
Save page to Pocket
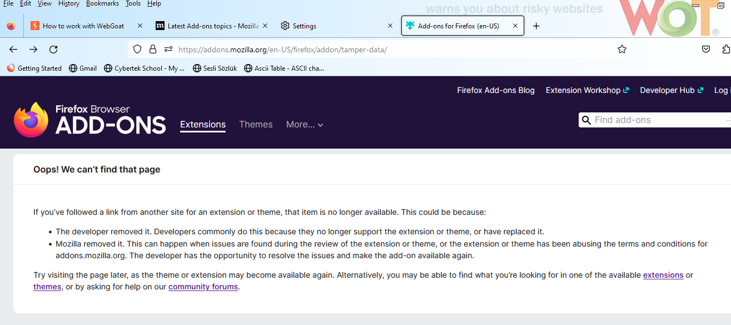coord(706,49)
